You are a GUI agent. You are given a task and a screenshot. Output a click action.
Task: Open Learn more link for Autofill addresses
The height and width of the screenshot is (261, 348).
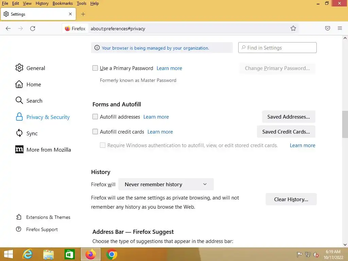pyautogui.click(x=156, y=117)
